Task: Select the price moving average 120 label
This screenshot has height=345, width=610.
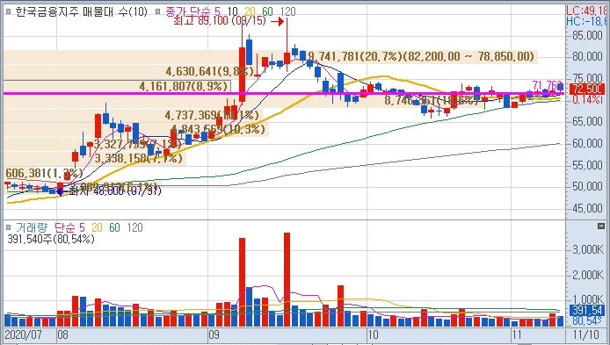Action: (x=288, y=11)
